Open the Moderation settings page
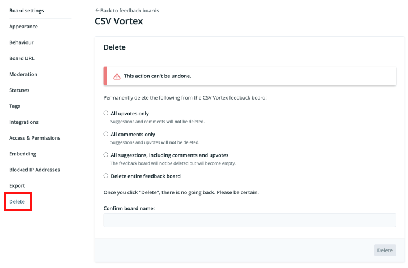The image size is (408, 268). tap(23, 74)
